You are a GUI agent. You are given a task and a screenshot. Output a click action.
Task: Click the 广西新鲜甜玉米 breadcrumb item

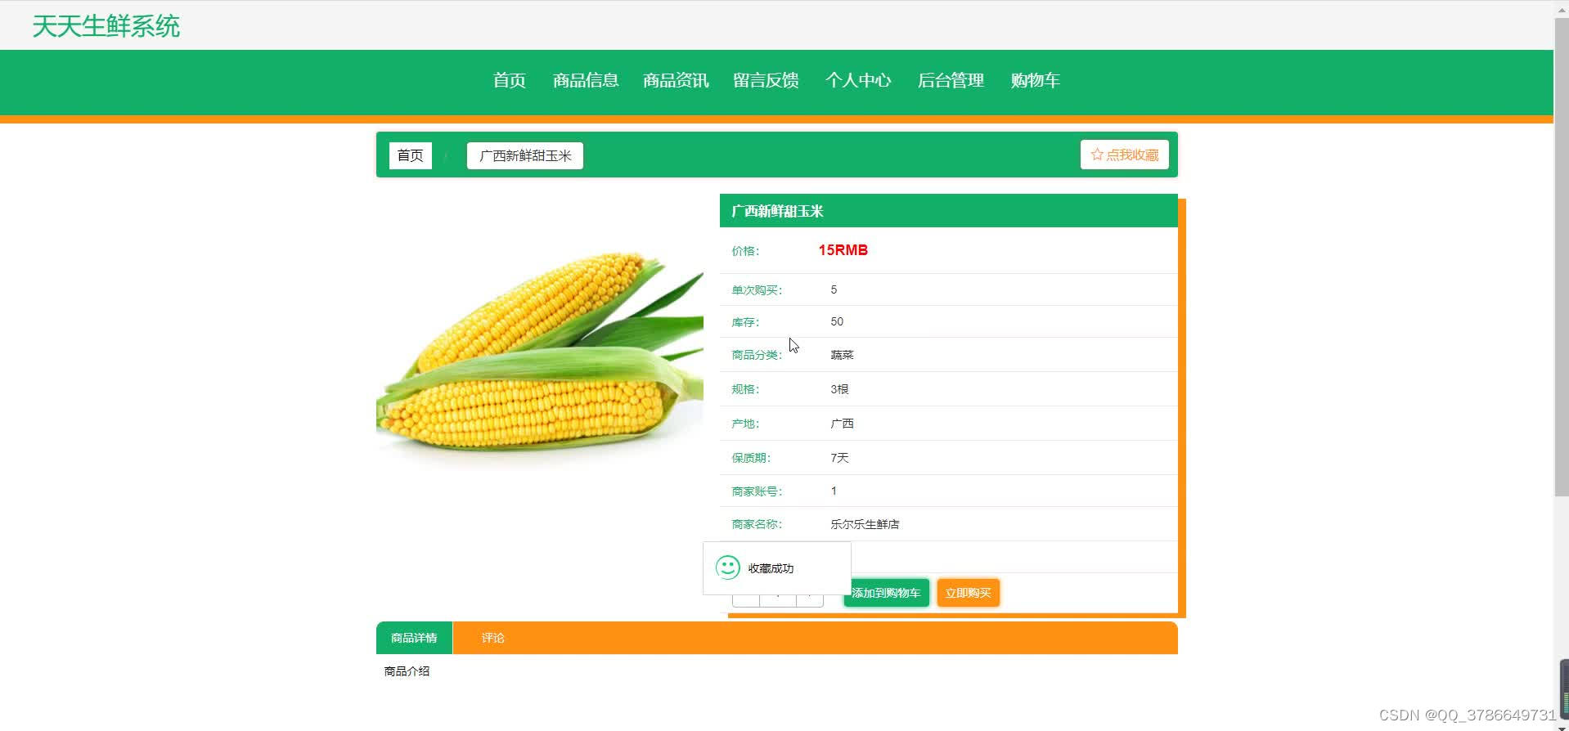pyautogui.click(x=525, y=155)
